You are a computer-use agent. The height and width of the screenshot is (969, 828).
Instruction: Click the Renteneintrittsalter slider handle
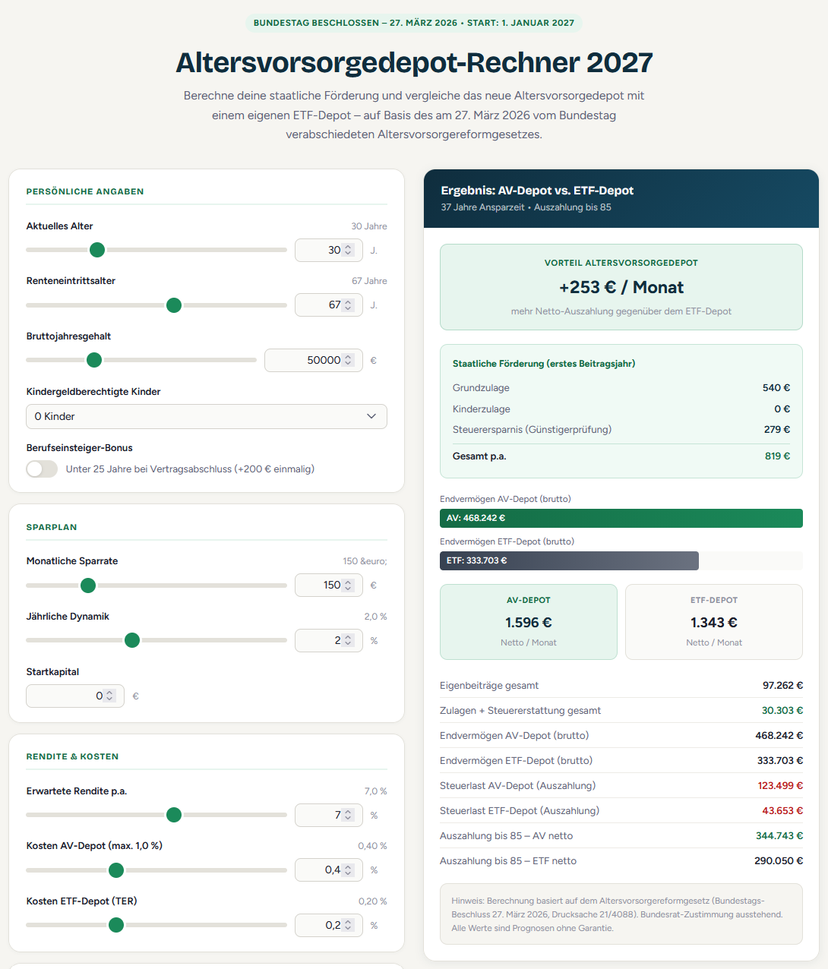point(174,305)
